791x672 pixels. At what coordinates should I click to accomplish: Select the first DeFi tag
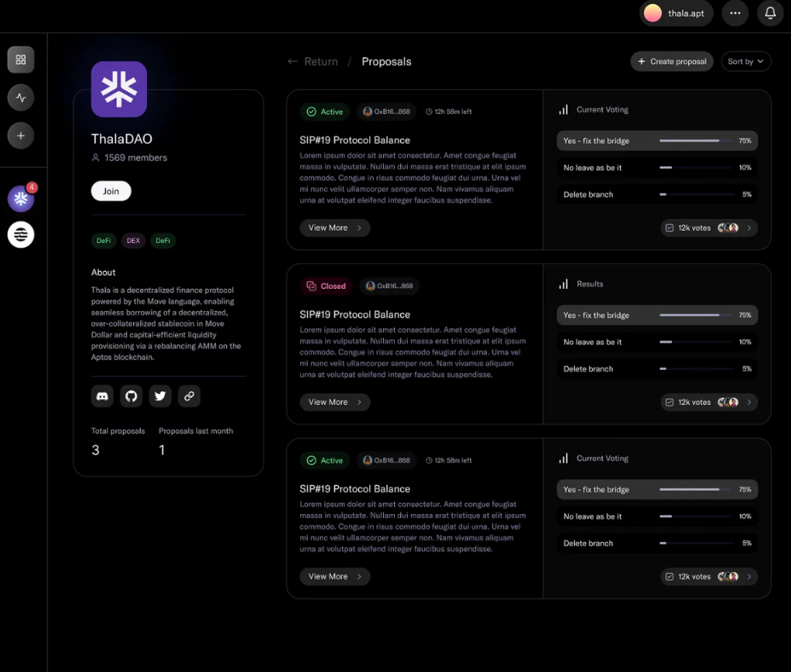point(104,241)
